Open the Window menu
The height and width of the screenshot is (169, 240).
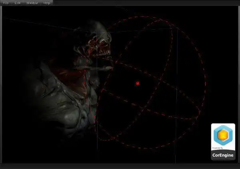click(x=32, y=3)
